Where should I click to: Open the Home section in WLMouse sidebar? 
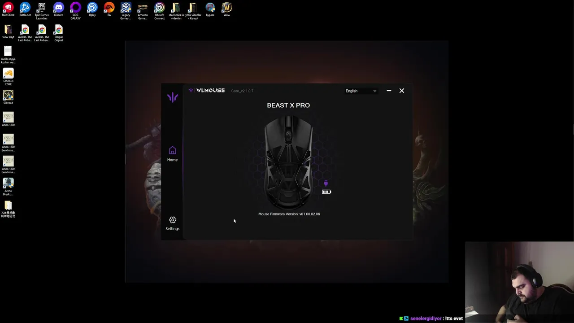[172, 154]
